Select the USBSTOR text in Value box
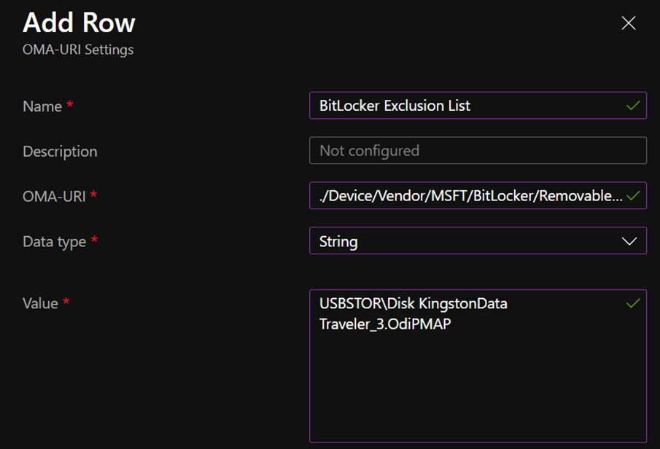Viewport: 660px width, 449px height. click(346, 303)
